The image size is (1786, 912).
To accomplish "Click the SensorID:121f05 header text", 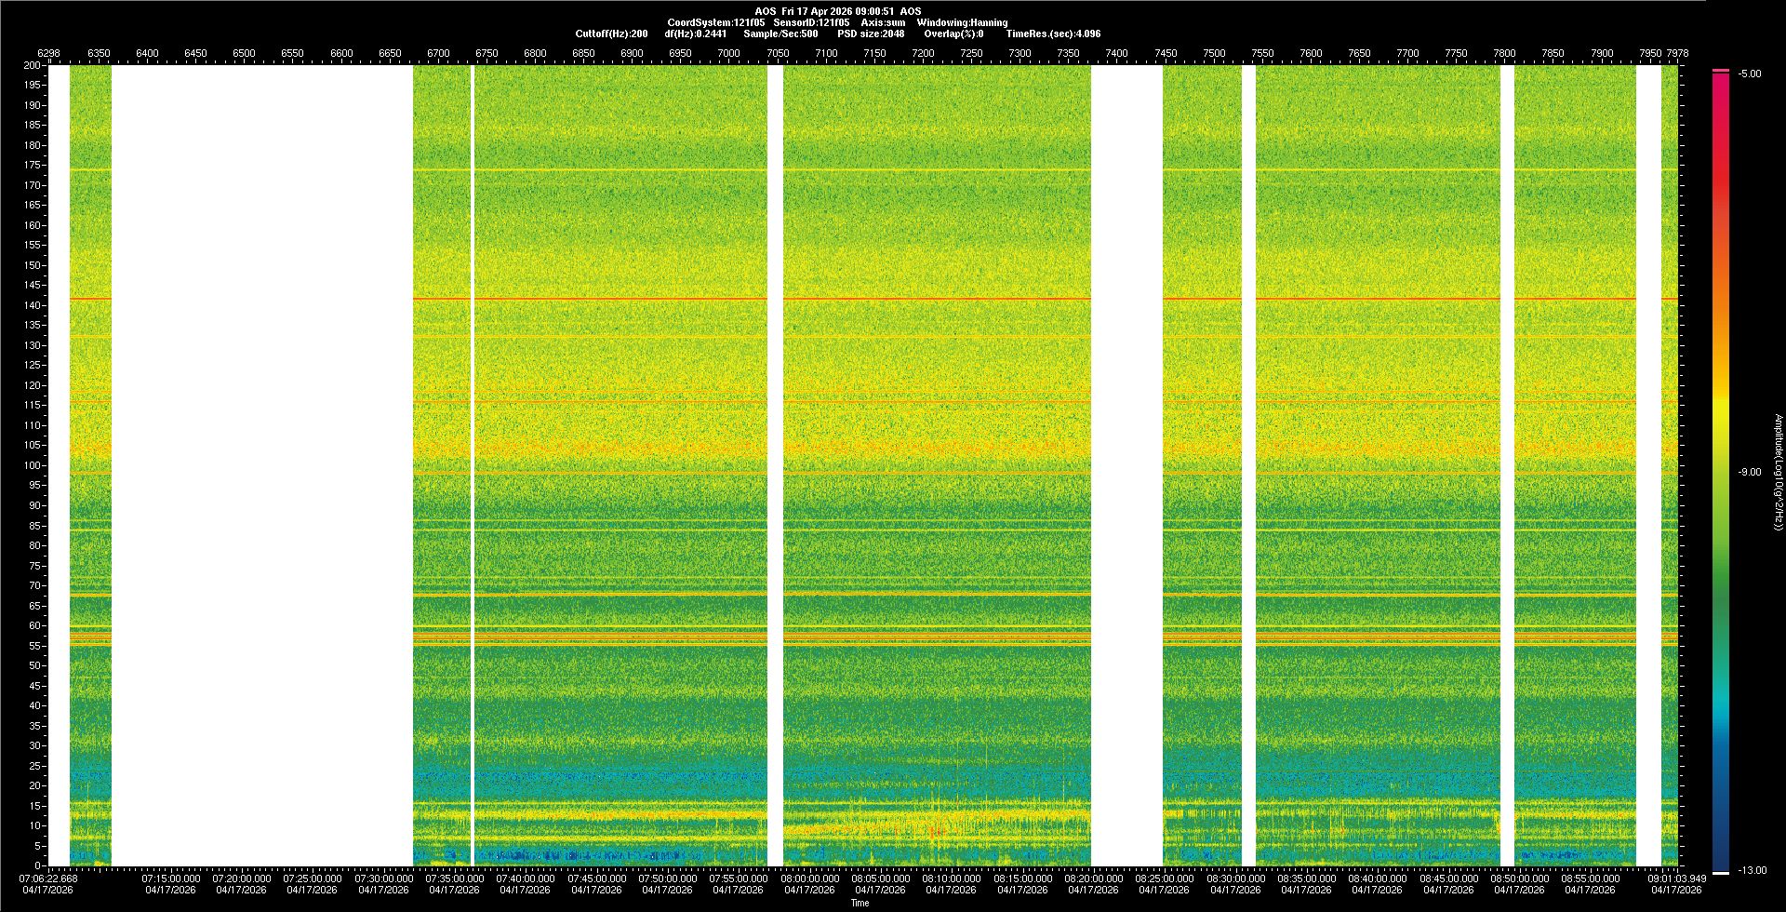I will pos(811,22).
